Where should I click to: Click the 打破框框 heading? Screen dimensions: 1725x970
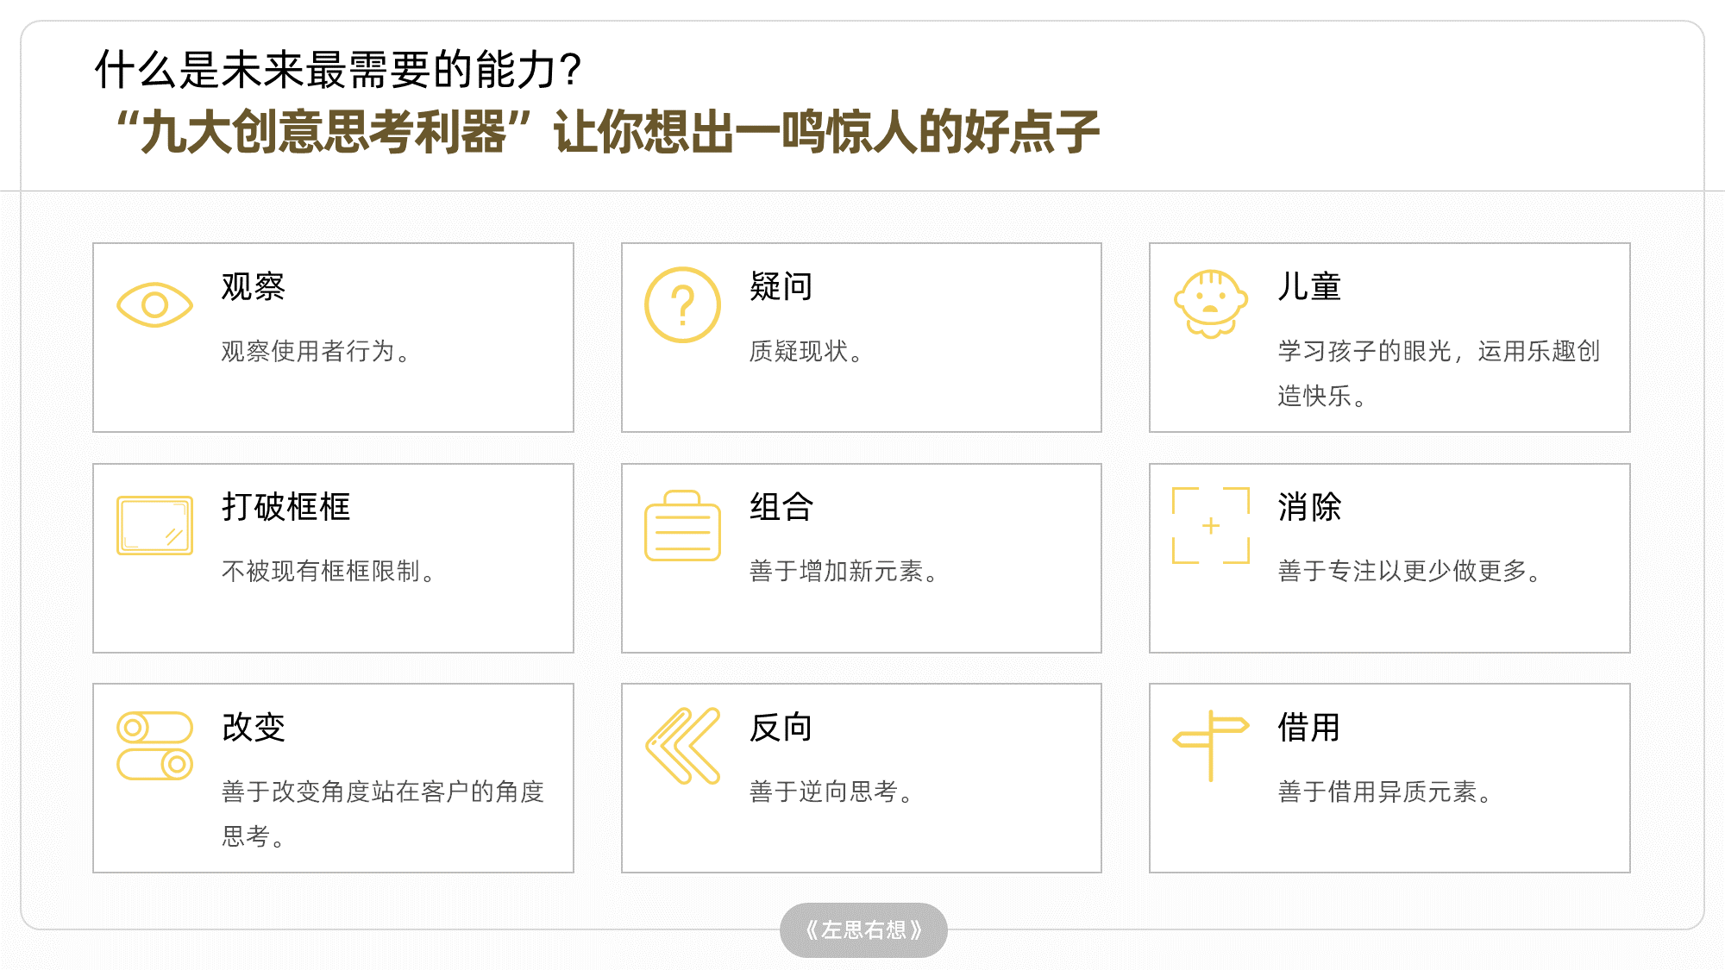coord(285,507)
